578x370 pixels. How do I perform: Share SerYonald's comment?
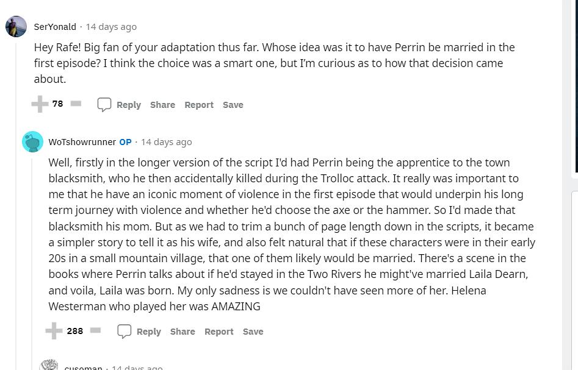click(162, 105)
